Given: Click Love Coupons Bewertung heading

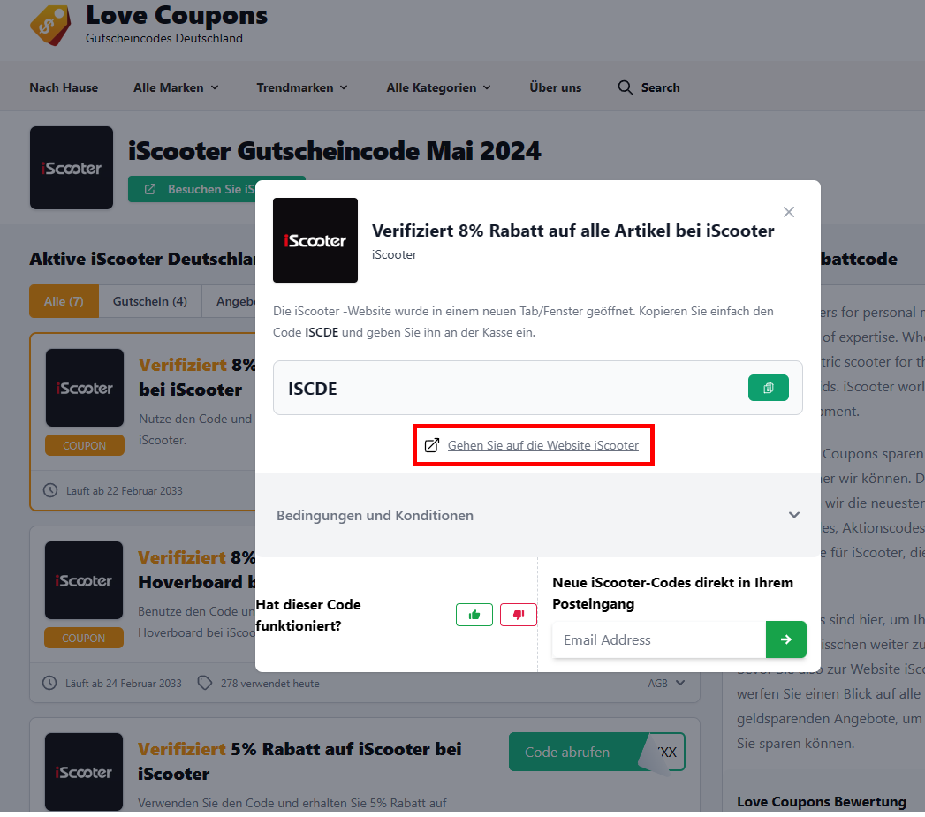Looking at the screenshot, I should point(821,802).
